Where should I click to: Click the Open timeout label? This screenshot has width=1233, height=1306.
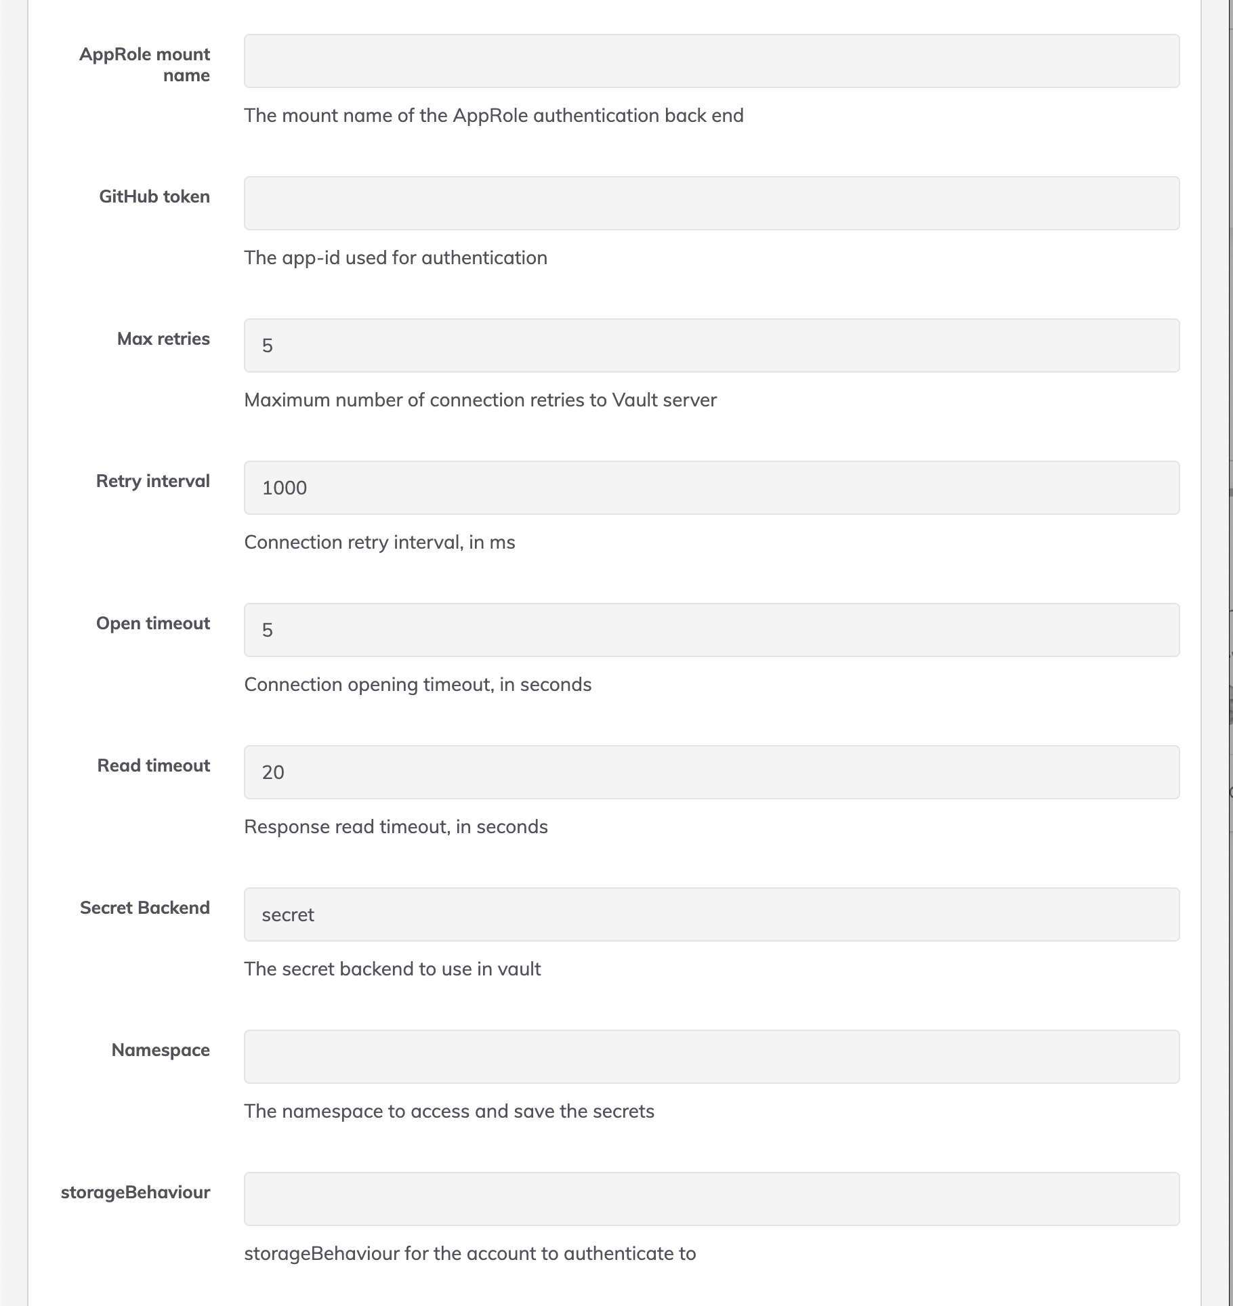153,623
